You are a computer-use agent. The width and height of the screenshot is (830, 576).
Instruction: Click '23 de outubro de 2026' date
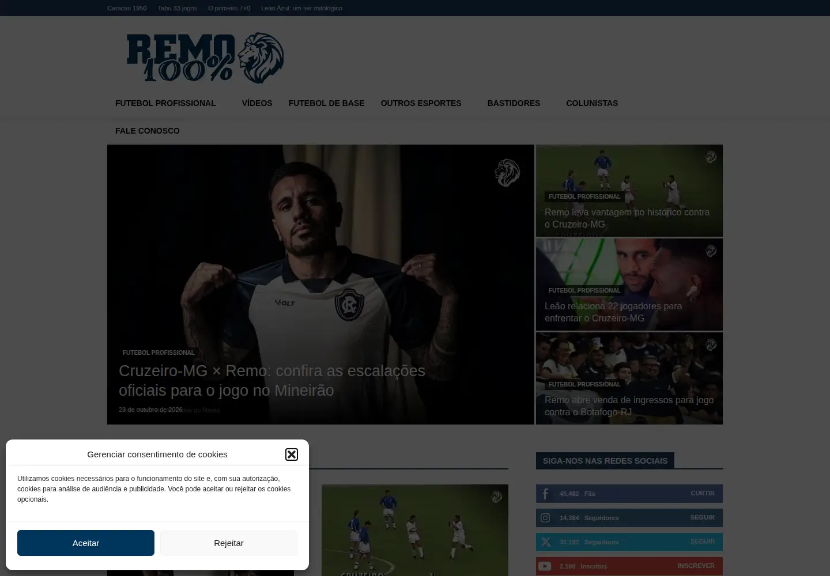pos(150,410)
